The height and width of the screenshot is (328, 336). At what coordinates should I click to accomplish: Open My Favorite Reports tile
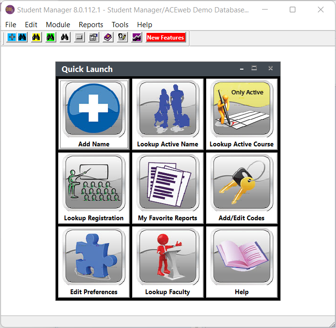click(168, 188)
